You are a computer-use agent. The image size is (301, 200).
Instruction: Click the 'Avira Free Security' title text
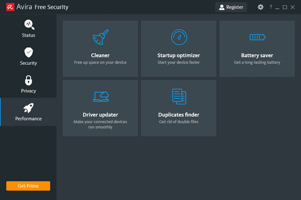tap(43, 7)
